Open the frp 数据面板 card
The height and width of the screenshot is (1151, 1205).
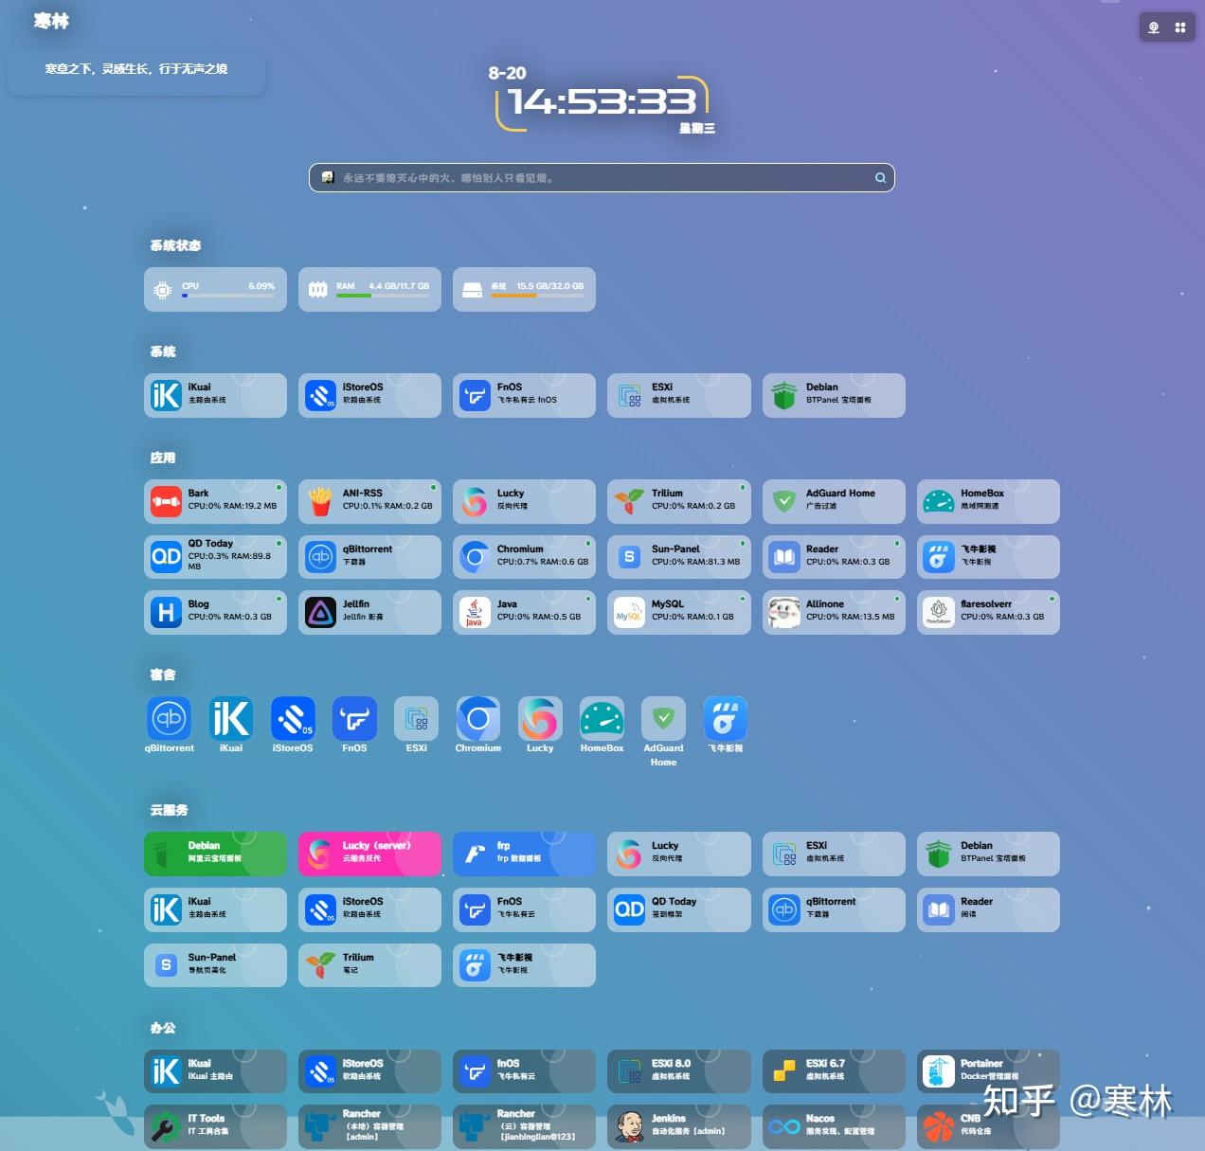pos(524,854)
